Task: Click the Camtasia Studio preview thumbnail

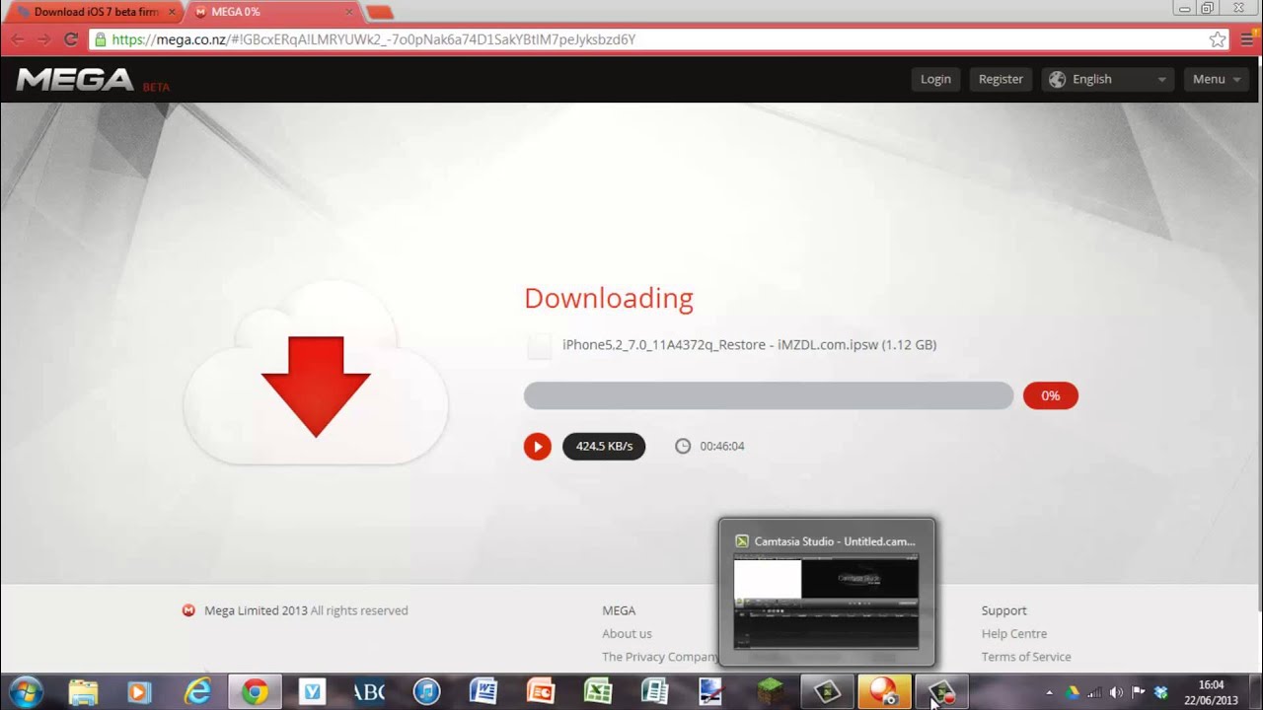Action: (826, 601)
